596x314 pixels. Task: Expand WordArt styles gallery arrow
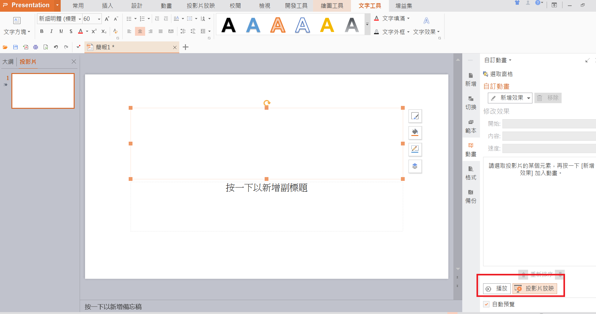(367, 24)
